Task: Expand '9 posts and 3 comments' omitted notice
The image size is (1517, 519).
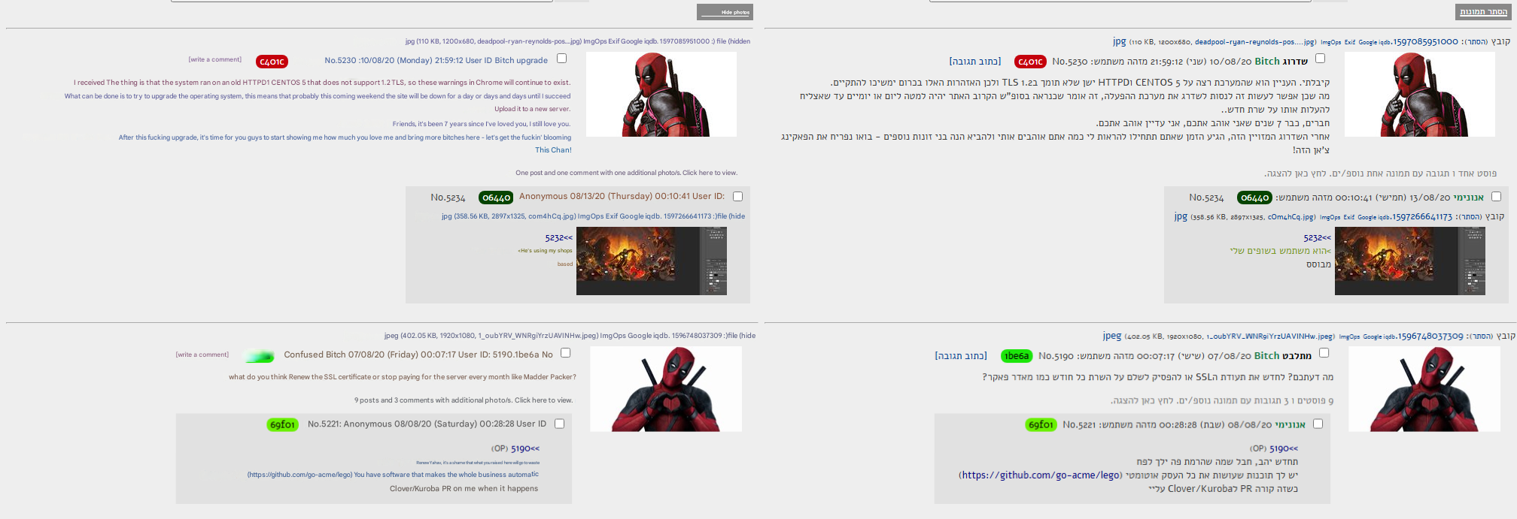Action: click(x=464, y=400)
